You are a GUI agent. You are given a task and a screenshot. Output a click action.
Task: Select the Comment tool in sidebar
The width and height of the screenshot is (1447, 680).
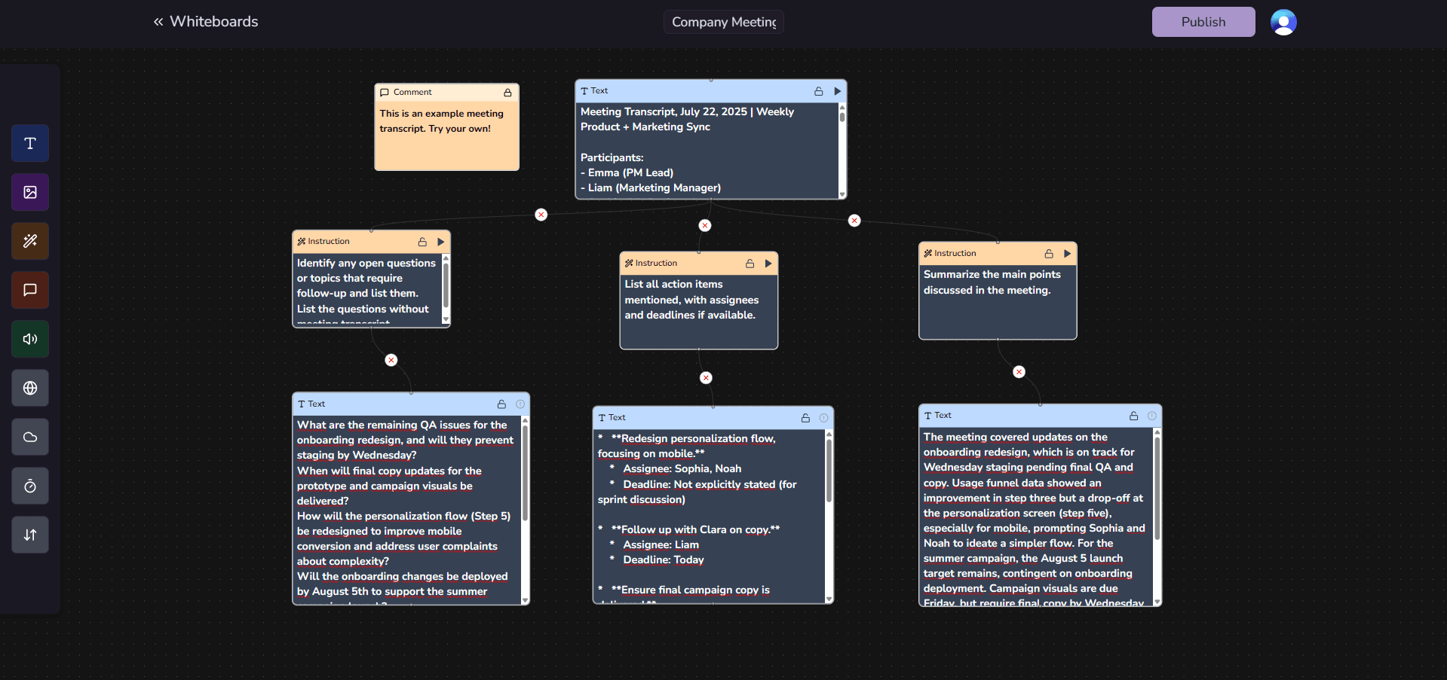(30, 290)
